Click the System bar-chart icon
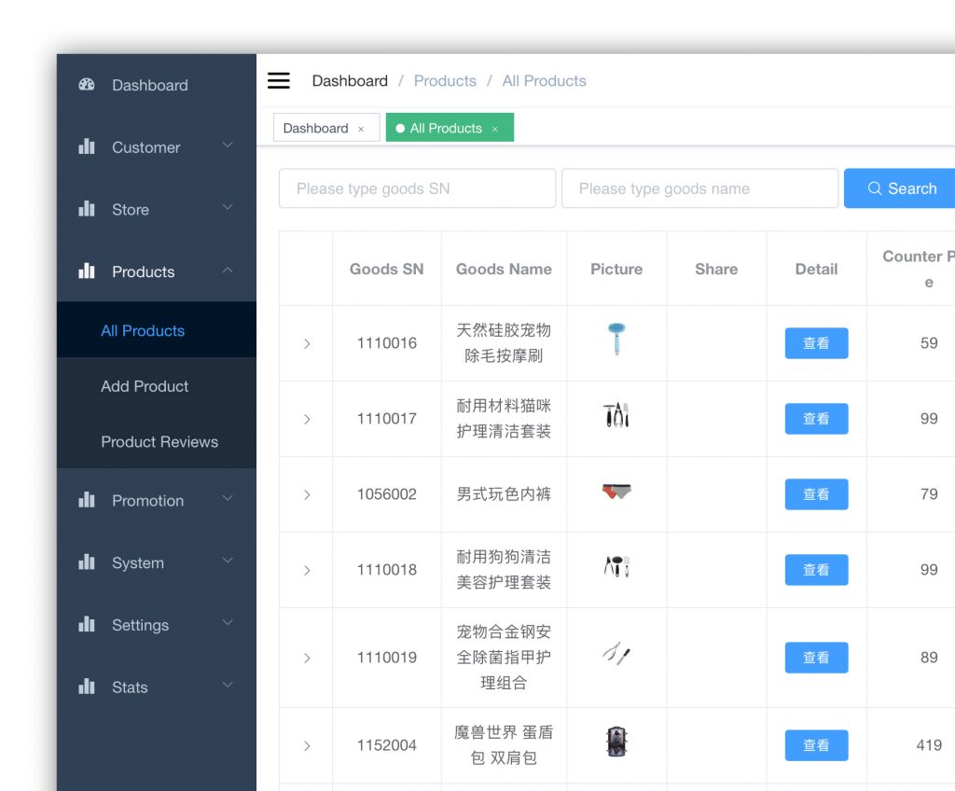This screenshot has width=955, height=791. [x=87, y=562]
